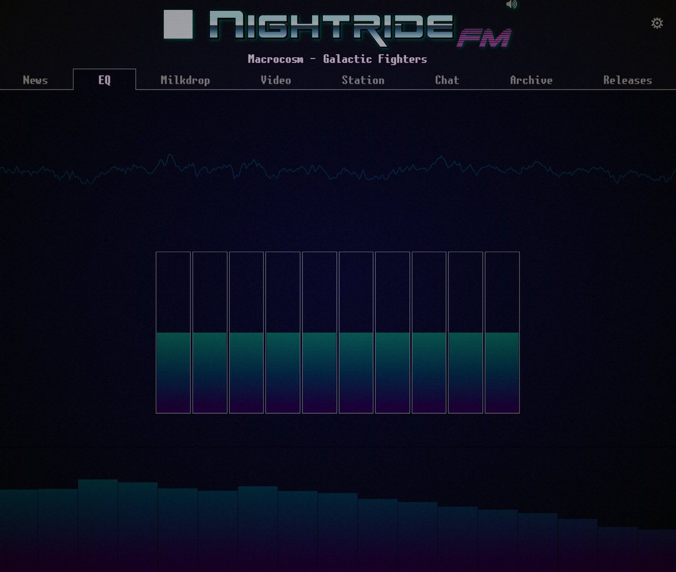Click the volume speaker icon
Viewport: 676px width, 572px height.
click(x=512, y=5)
